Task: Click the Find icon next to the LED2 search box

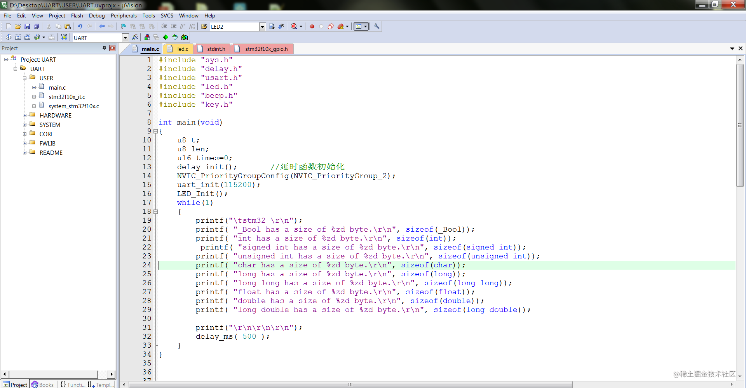Action: 272,26
